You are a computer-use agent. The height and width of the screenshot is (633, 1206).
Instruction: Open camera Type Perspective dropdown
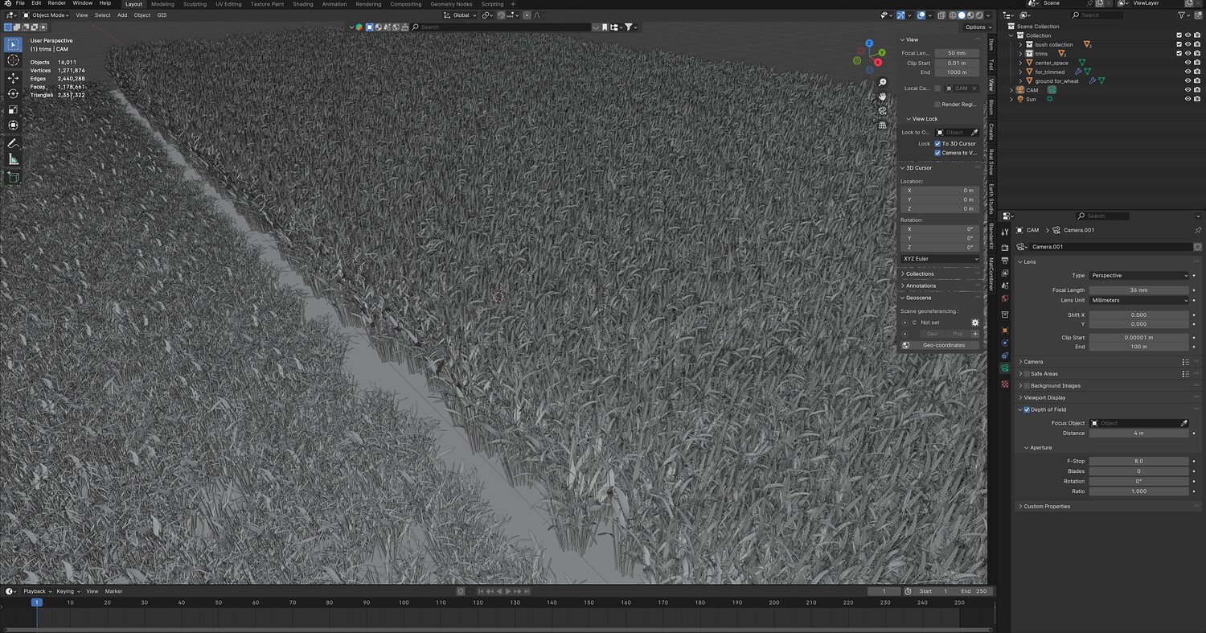1138,275
